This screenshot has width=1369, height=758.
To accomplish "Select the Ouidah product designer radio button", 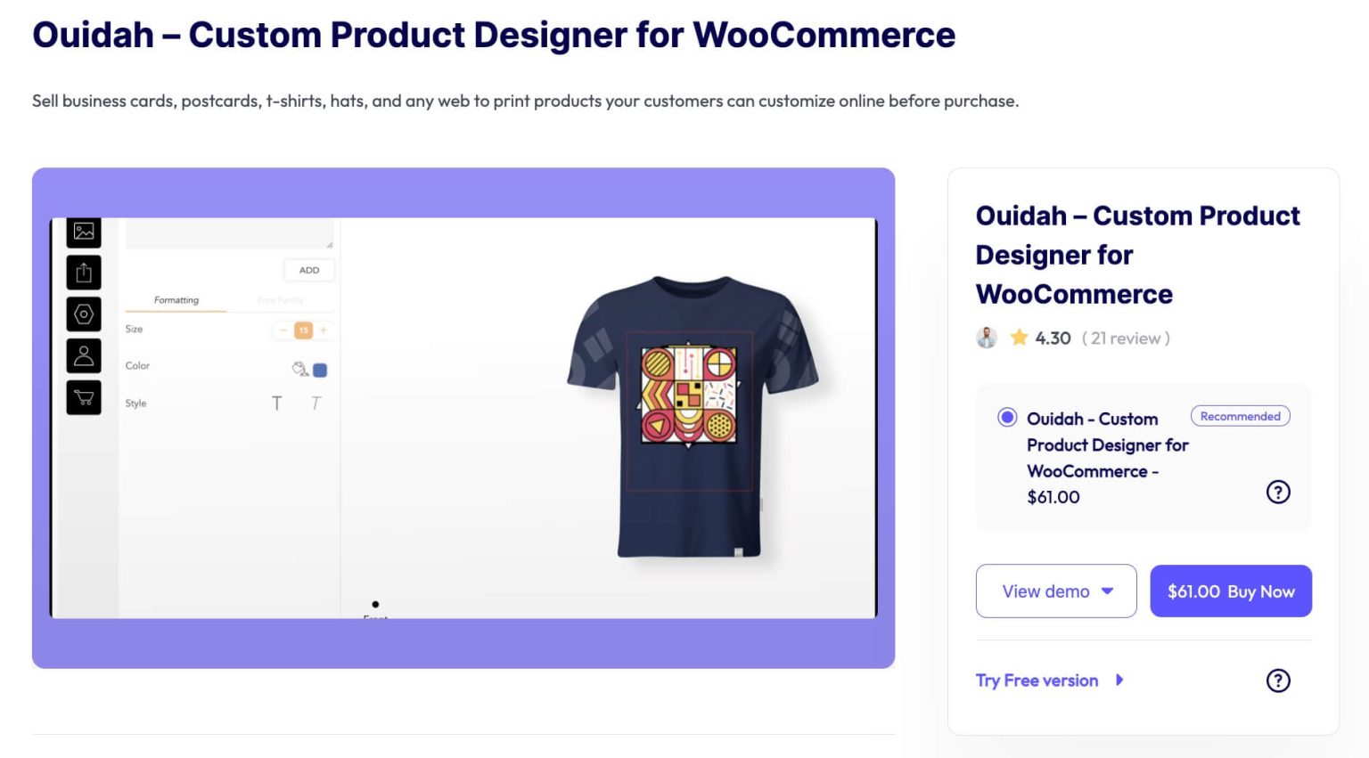I will 1006,416.
